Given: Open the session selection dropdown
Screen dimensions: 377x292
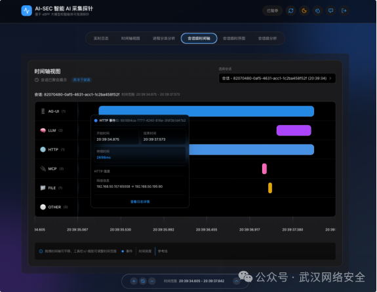Looking at the screenshot, I should (x=277, y=79).
